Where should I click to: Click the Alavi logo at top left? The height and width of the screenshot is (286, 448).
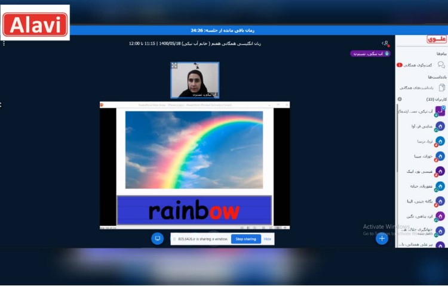point(35,24)
